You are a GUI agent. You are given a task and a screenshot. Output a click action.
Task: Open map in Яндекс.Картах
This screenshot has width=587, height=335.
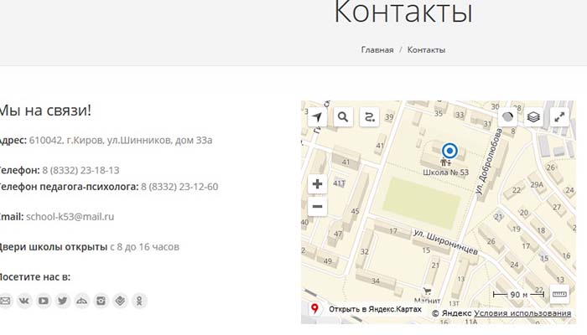(x=375, y=309)
